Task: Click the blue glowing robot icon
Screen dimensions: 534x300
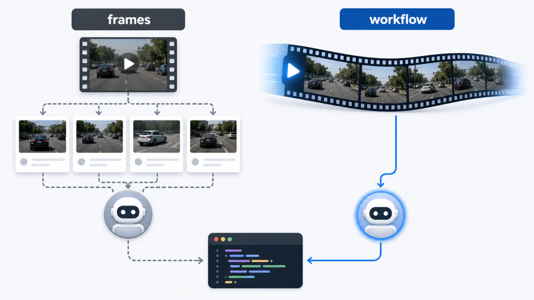Action: [381, 215]
